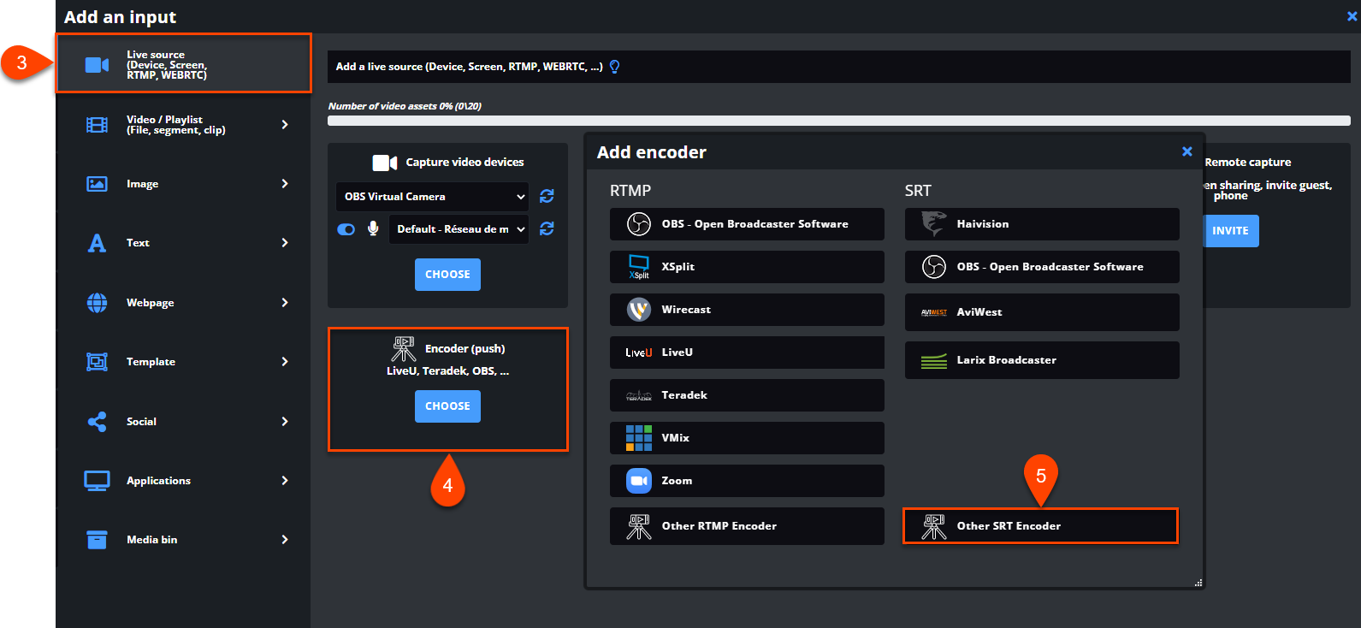Click the Template layout icon
This screenshot has width=1361, height=628.
click(x=98, y=362)
